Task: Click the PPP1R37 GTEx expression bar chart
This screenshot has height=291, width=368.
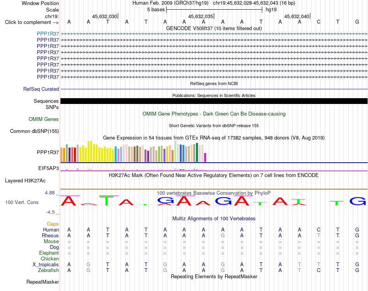Action: click(133, 151)
